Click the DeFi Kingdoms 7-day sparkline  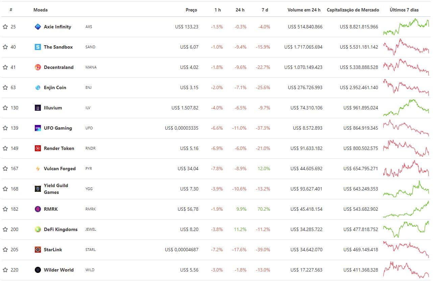[406, 229]
